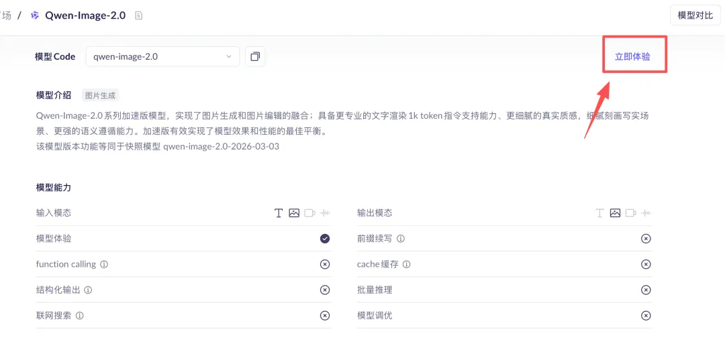Click the 模型能力 heading
This screenshot has width=725, height=356.
[x=54, y=188]
